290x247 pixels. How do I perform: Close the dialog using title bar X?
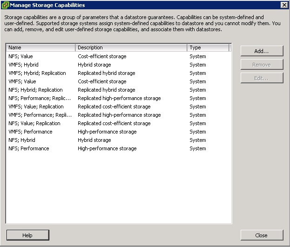coord(284,5)
